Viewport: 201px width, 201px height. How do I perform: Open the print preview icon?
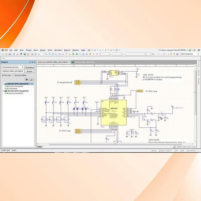point(17,54)
